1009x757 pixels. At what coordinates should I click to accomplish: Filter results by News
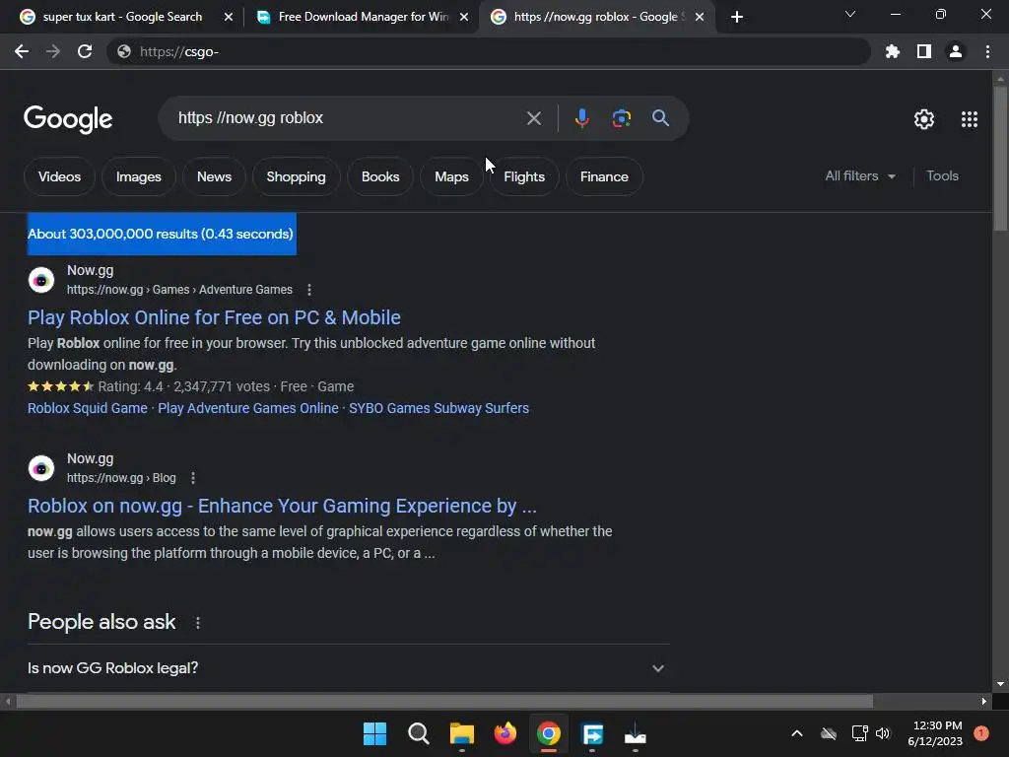click(214, 176)
